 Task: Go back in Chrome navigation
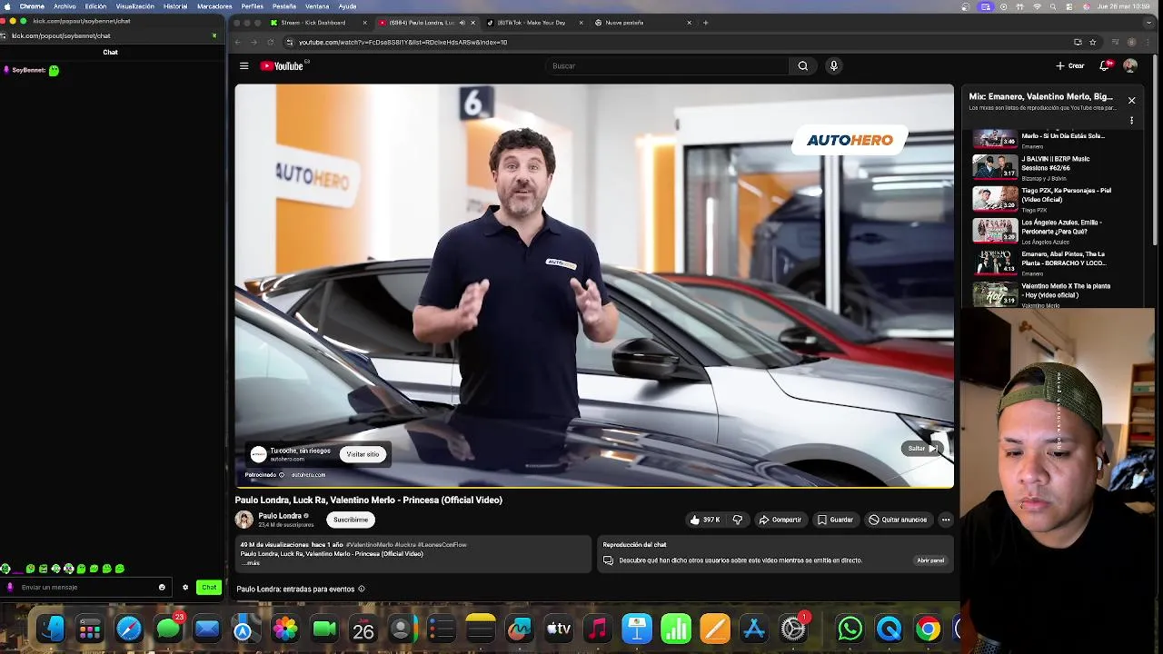tap(238, 42)
